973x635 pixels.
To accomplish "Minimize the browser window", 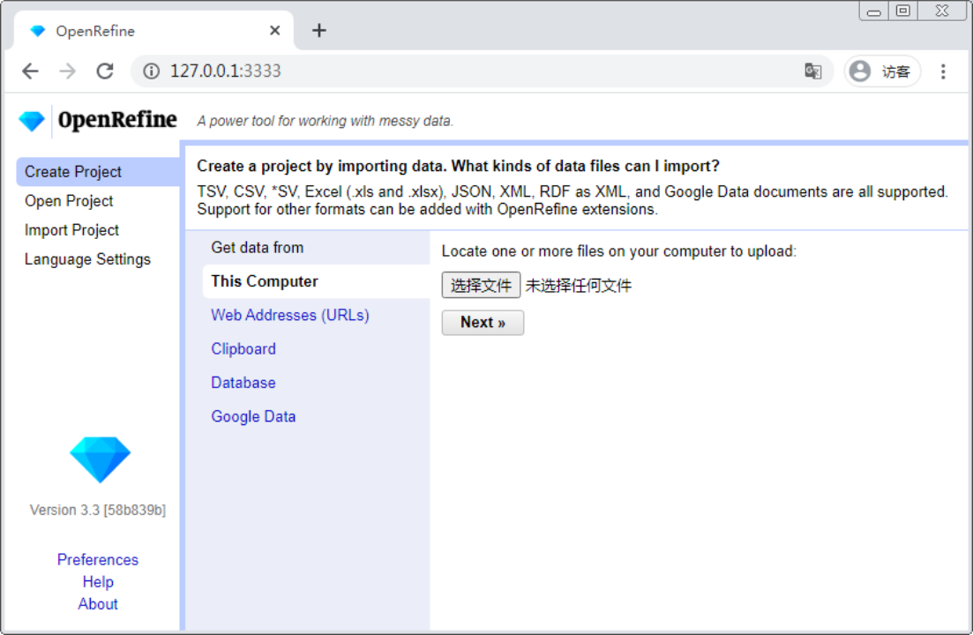I will (873, 11).
